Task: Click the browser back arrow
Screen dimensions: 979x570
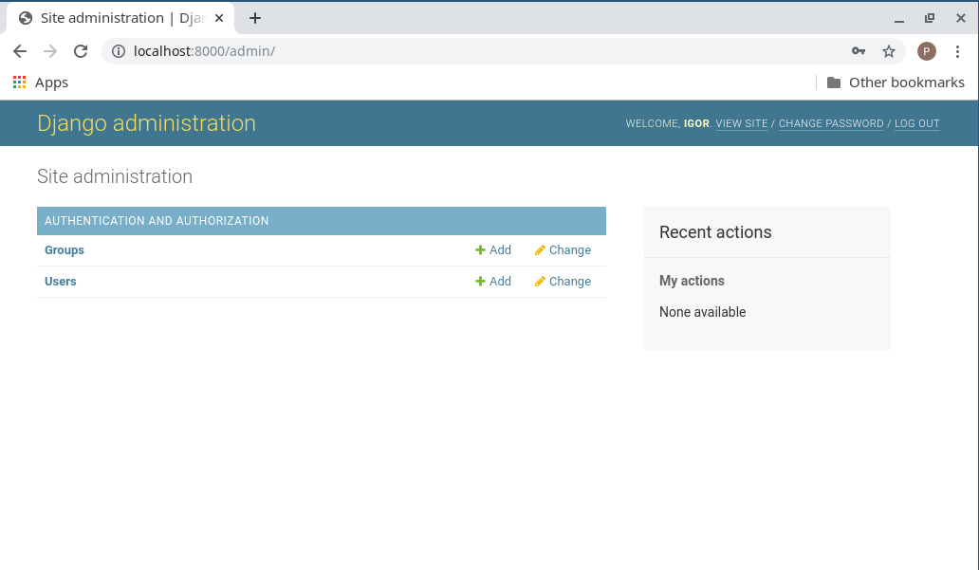Action: point(20,51)
